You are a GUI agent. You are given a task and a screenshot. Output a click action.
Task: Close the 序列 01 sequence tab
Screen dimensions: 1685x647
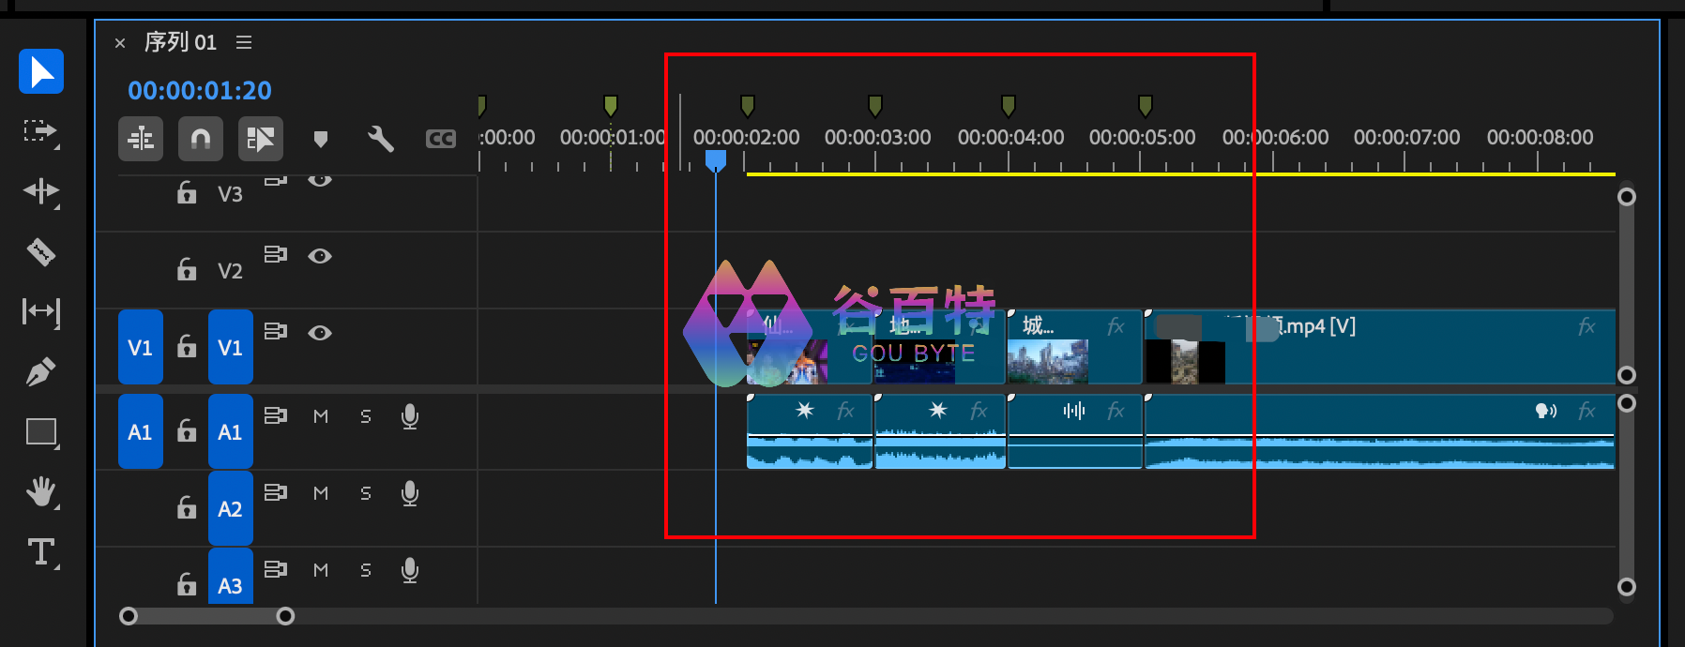point(120,43)
